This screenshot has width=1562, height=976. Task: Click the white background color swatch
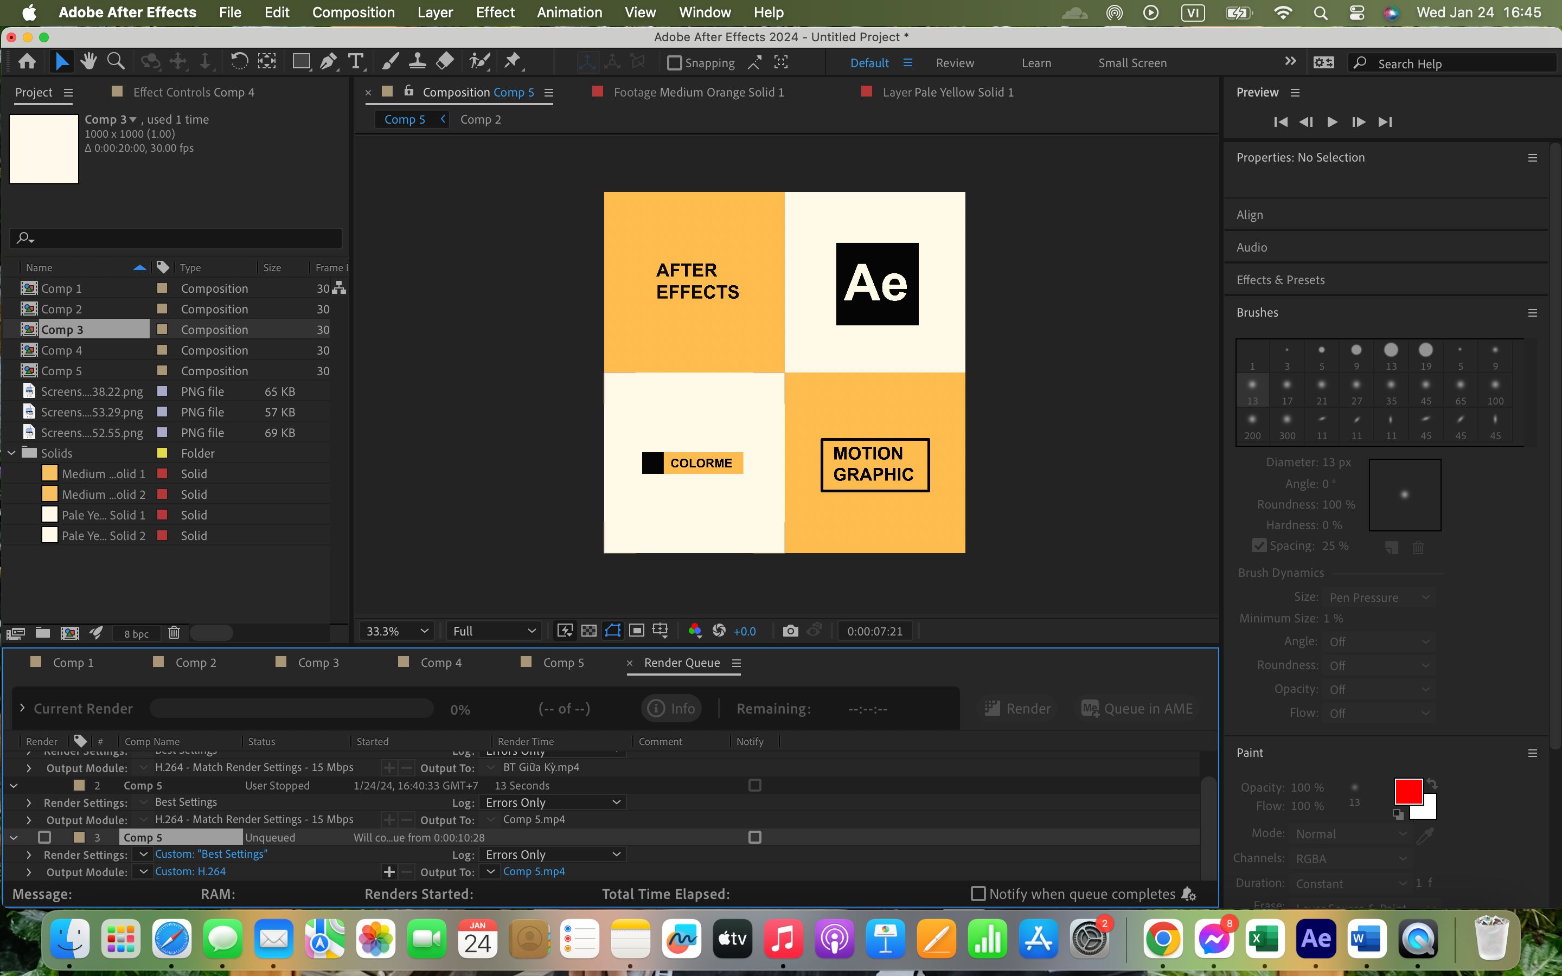1427,810
